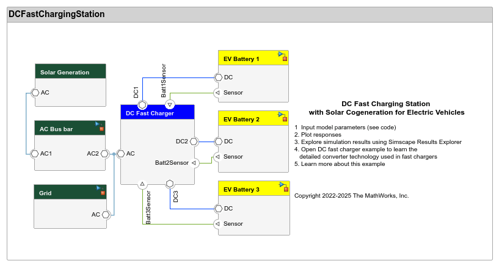Select the blue DC3 line to EV Battery 3

tap(191, 209)
